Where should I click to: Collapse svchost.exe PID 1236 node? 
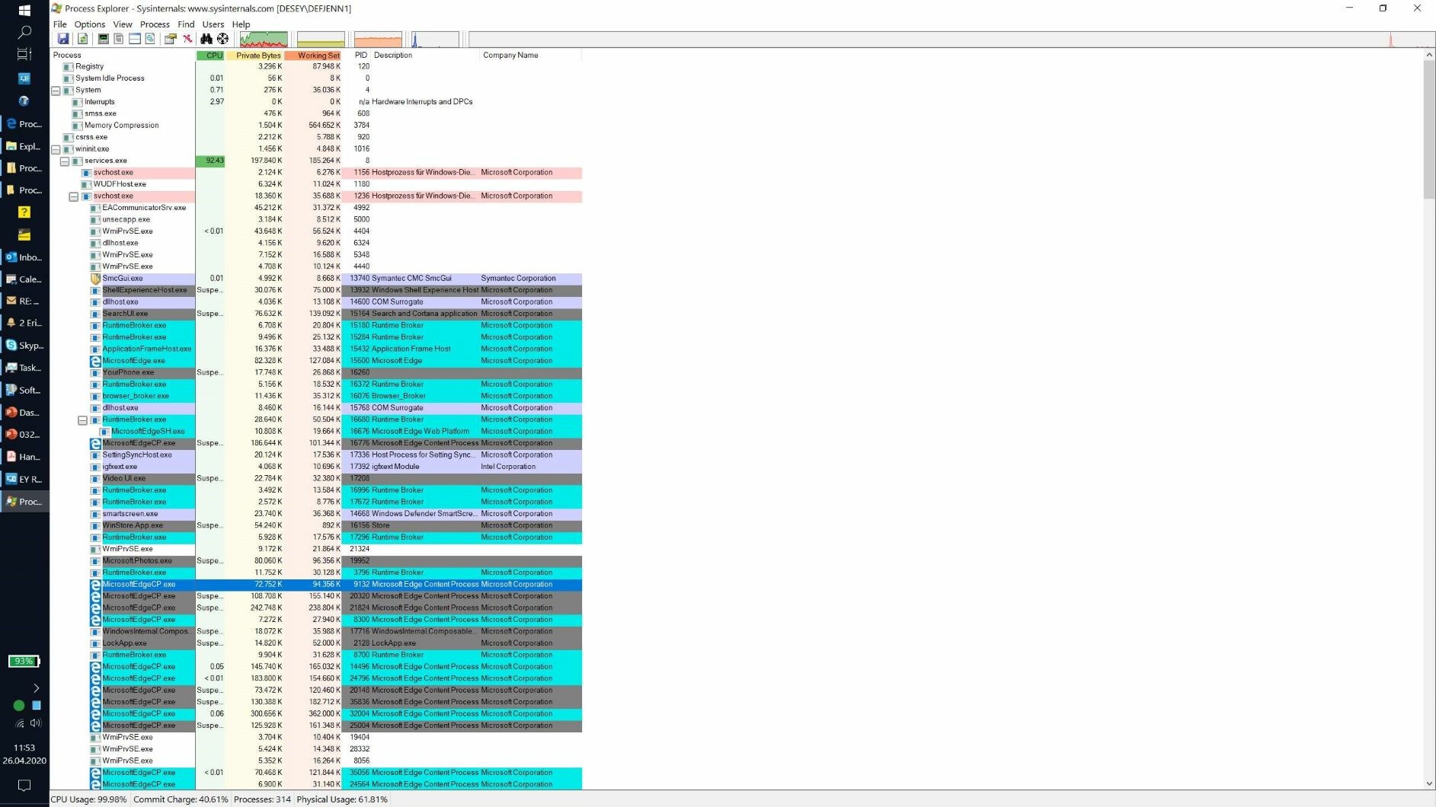(x=74, y=196)
